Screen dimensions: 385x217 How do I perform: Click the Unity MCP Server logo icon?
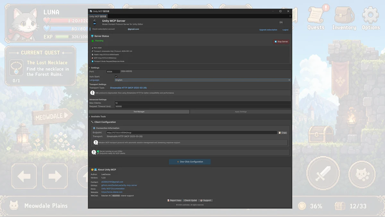[95, 23]
